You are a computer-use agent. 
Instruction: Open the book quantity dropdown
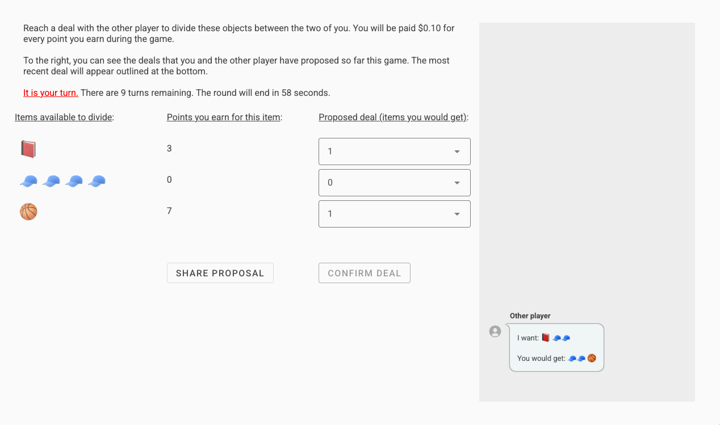pyautogui.click(x=394, y=152)
